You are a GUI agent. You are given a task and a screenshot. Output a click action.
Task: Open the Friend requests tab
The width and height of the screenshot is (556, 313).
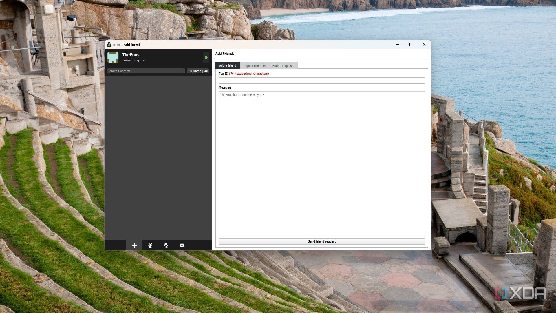click(283, 66)
